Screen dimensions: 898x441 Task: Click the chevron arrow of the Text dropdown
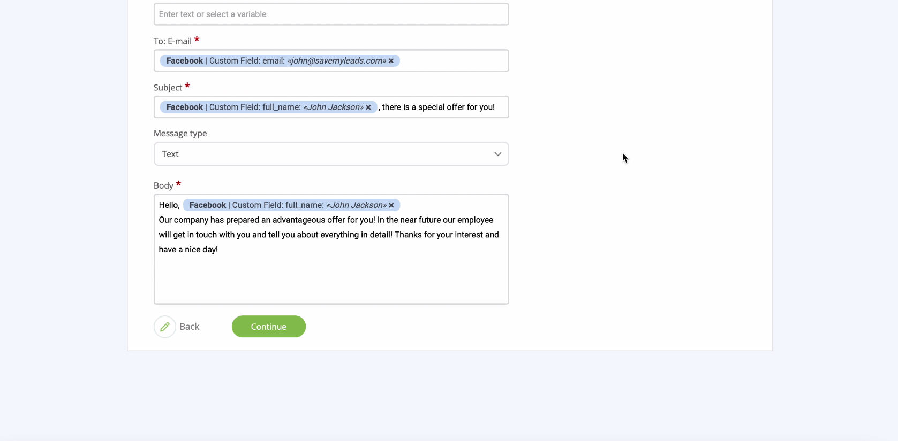[x=497, y=154]
